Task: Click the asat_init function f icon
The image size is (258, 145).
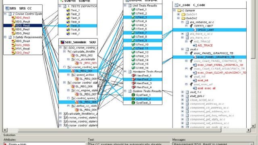Action: [x=191, y=77]
